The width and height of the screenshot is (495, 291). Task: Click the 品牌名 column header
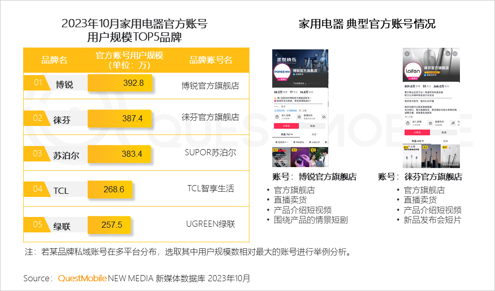click(x=54, y=60)
